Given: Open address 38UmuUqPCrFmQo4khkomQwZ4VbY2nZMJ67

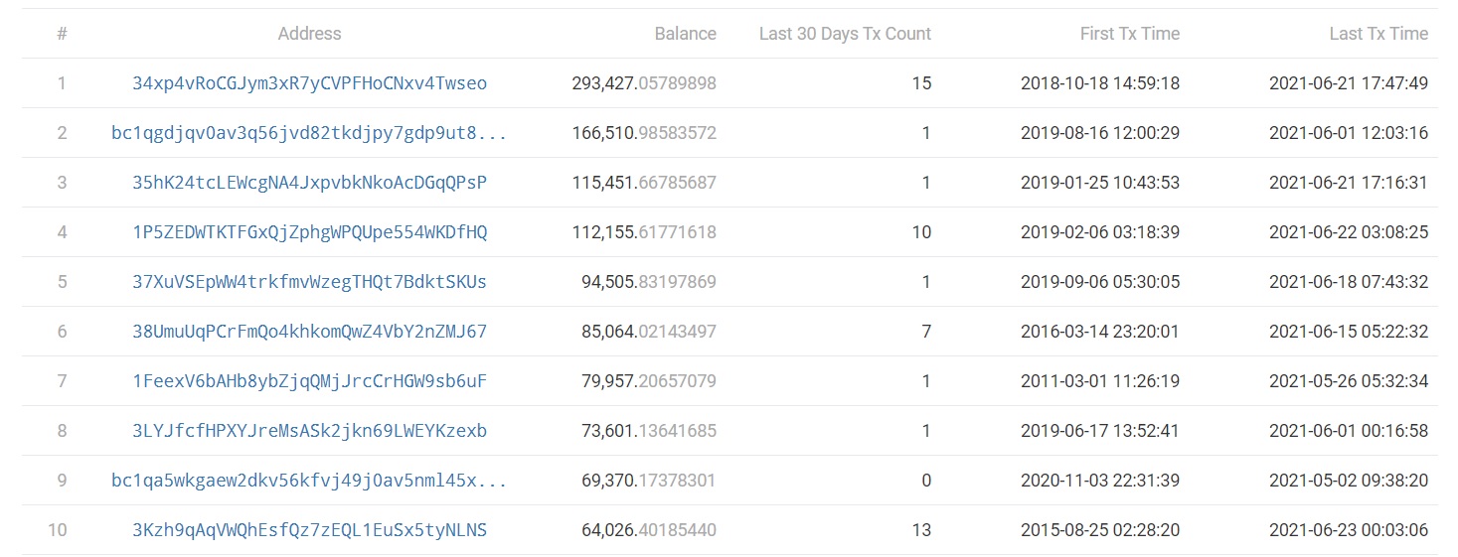Looking at the screenshot, I should pos(309,332).
